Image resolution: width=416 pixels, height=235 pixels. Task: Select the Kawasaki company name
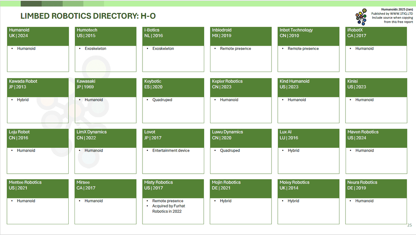(86, 81)
